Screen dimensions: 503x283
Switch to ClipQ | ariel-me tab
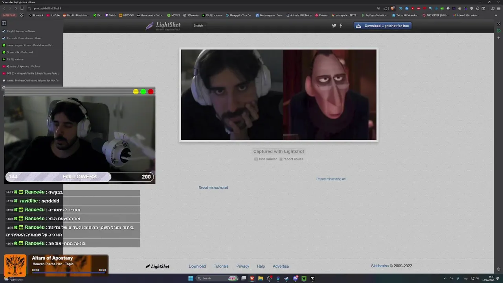pyautogui.click(x=31, y=59)
